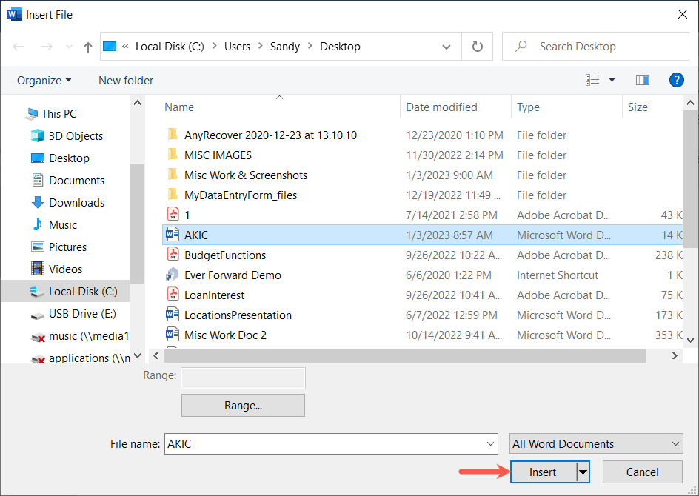The width and height of the screenshot is (699, 496).
Task: Open the Downloads folder in sidebar
Action: pos(76,203)
